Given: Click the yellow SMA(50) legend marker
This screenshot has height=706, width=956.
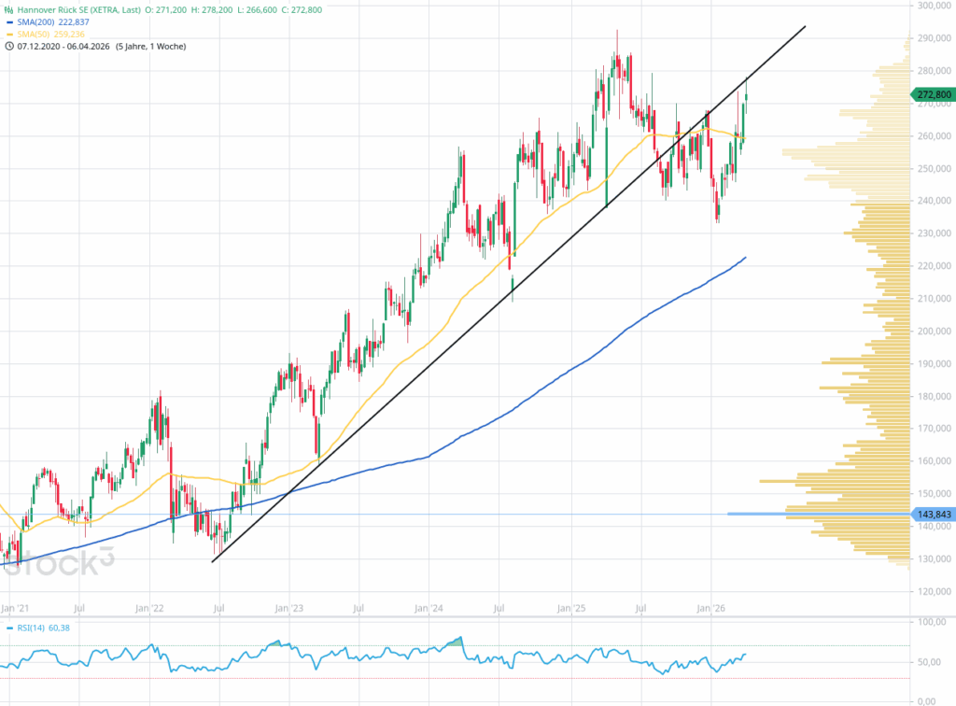Looking at the screenshot, I should pyautogui.click(x=9, y=33).
